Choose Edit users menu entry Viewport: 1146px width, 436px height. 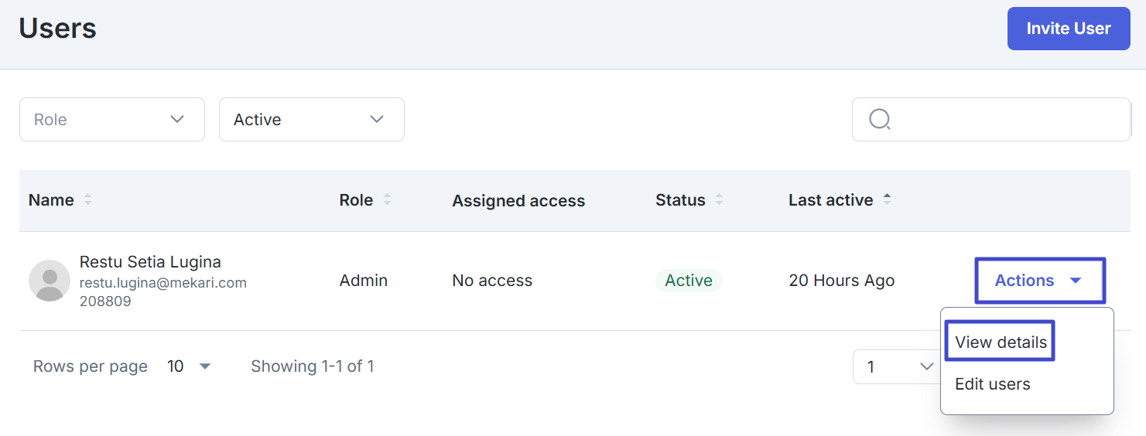coord(993,384)
